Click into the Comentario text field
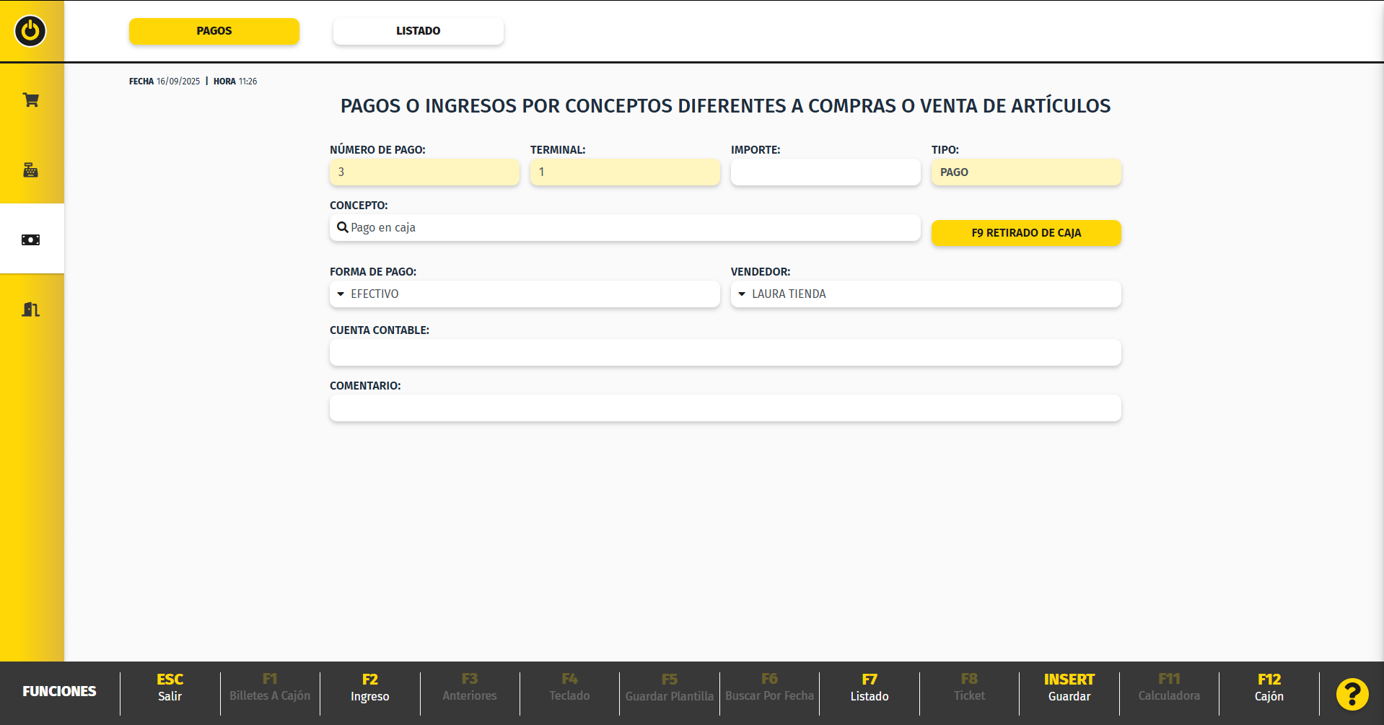 tap(724, 408)
